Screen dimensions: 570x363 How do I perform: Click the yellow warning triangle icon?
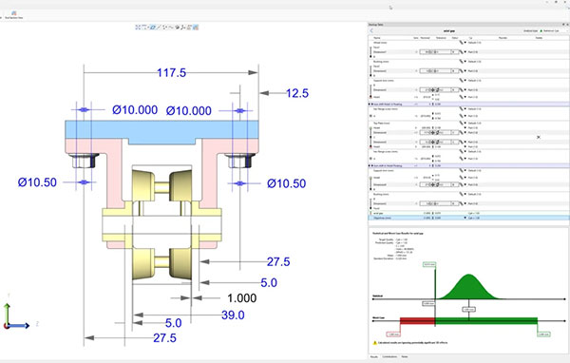(375, 343)
